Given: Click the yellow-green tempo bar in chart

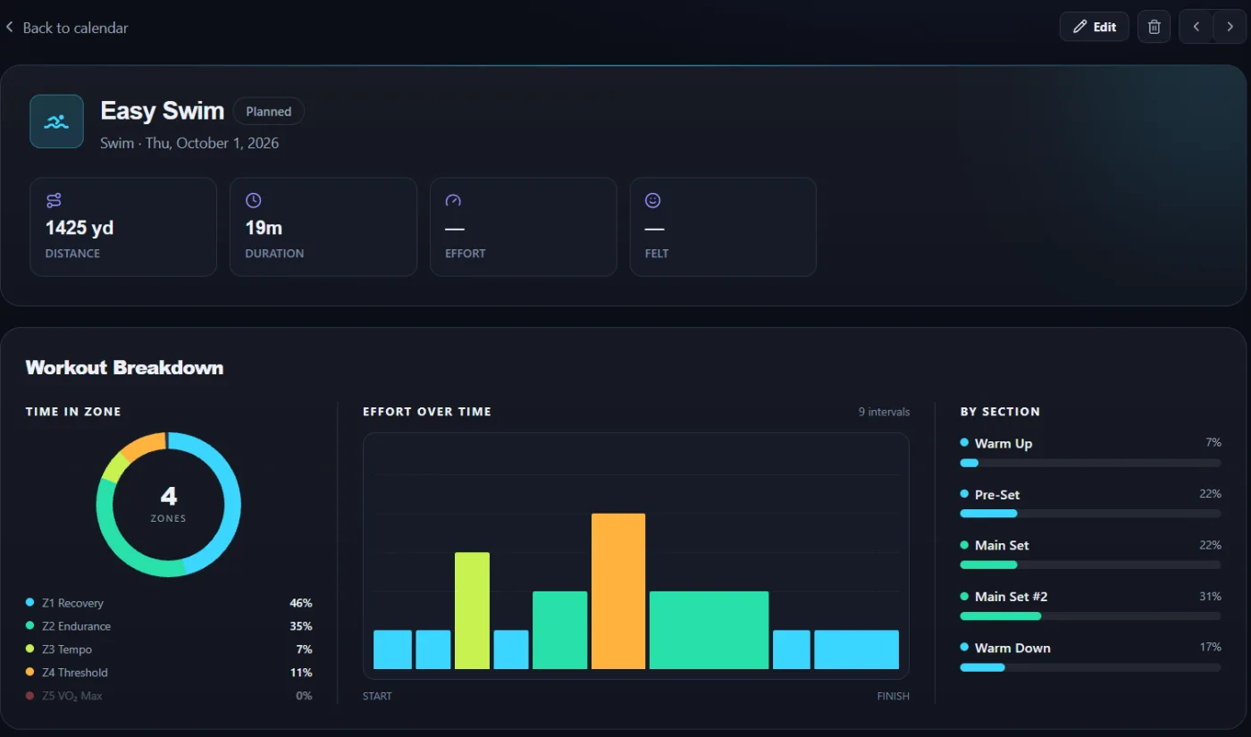Looking at the screenshot, I should 472,610.
